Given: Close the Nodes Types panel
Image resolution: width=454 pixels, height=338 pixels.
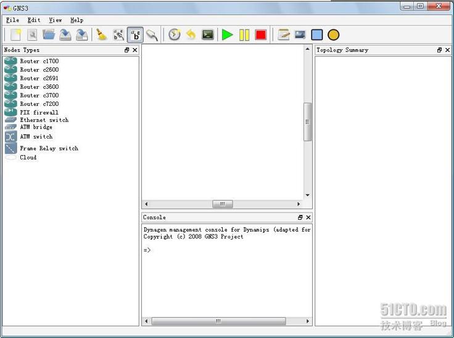Looking at the screenshot, I should (135, 50).
